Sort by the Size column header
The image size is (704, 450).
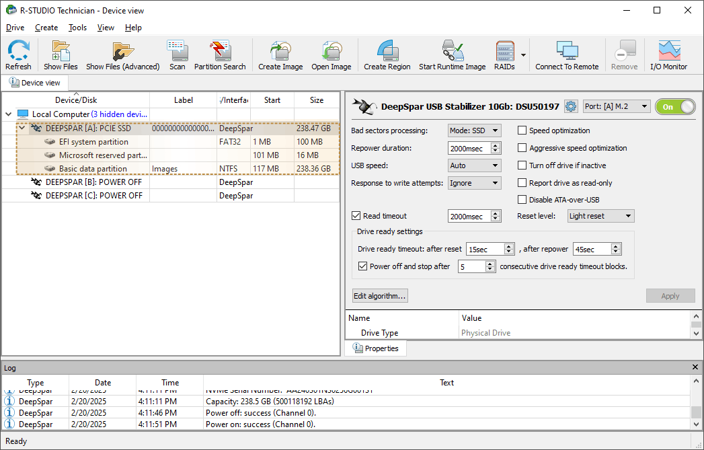pyautogui.click(x=317, y=100)
